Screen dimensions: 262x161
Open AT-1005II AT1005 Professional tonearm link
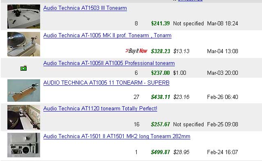click(x=109, y=63)
